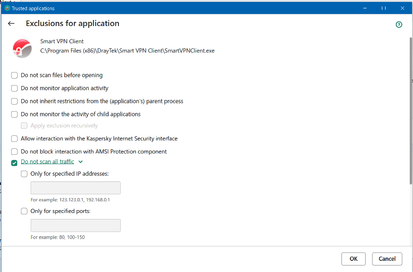Click the specified ports input field
The image size is (413, 272).
click(x=75, y=226)
